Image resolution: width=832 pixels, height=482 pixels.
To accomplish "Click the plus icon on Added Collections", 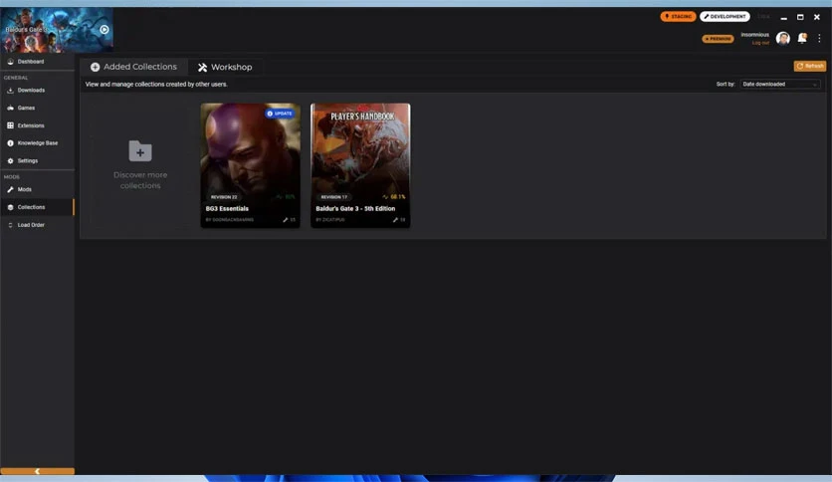I will 95,67.
